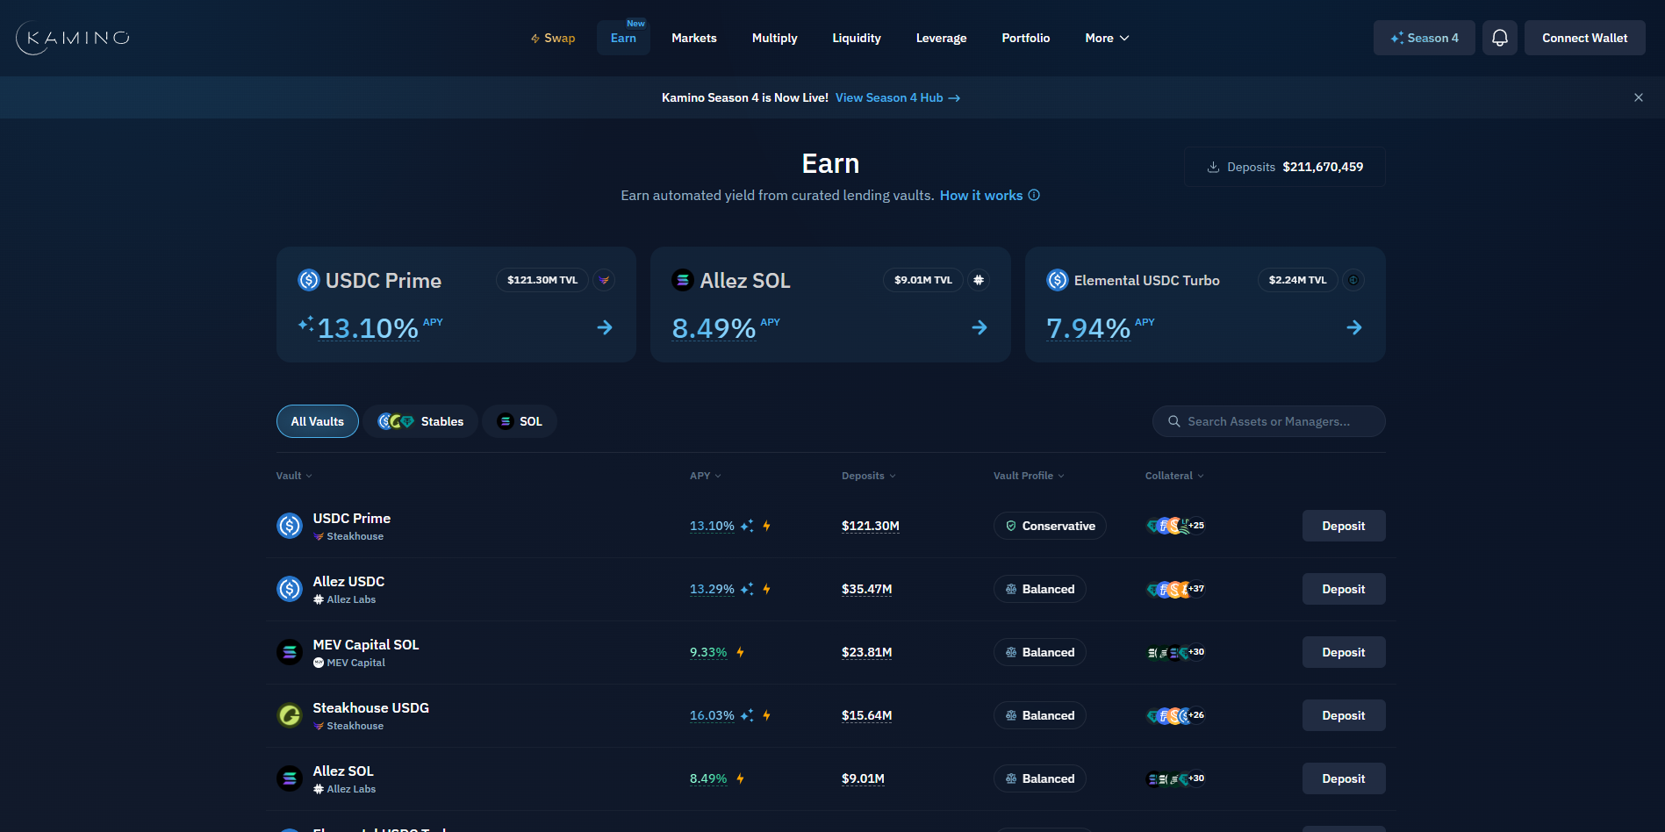
Task: Click the Connect Wallet button
Action: pyautogui.click(x=1584, y=38)
